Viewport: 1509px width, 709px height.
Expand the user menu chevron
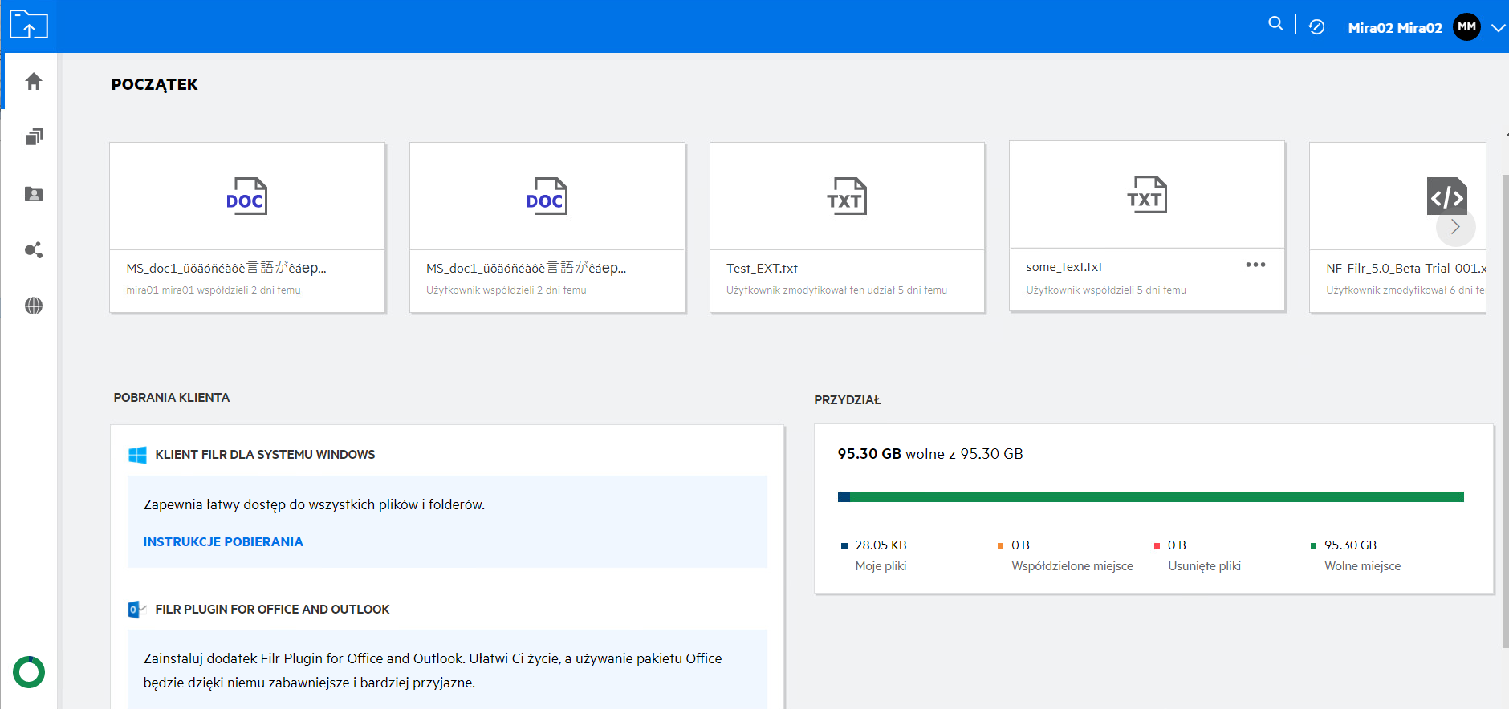(1498, 27)
